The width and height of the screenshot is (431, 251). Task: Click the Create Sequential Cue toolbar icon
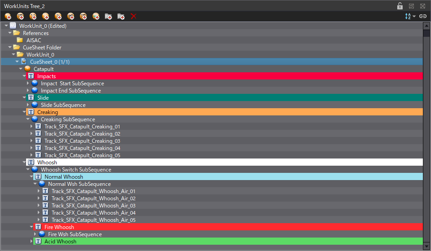point(20,17)
